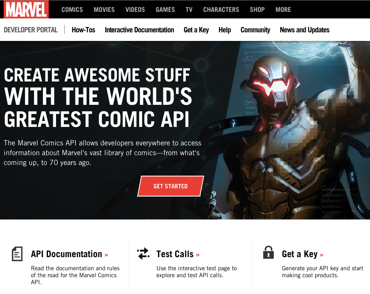Viewport: 370px width, 294px height.
Task: Open the Games menu
Action: tap(165, 10)
